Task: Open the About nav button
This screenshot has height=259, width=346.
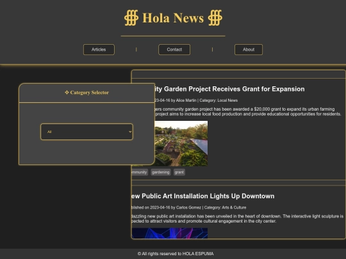Action: [249, 49]
